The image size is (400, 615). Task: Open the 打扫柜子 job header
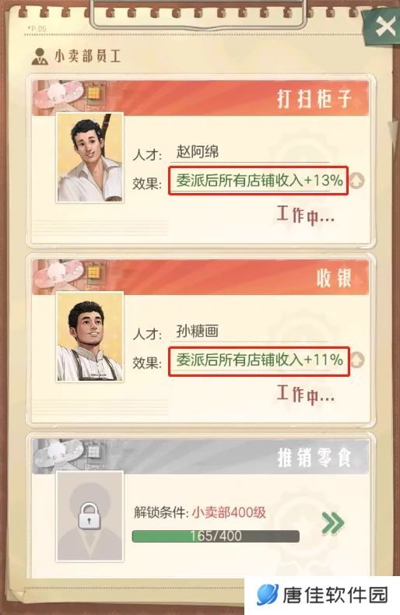pos(201,98)
